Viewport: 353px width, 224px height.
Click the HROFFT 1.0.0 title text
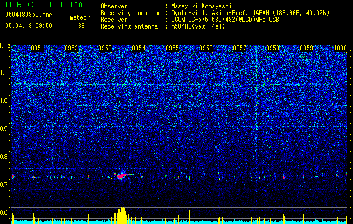44,4
